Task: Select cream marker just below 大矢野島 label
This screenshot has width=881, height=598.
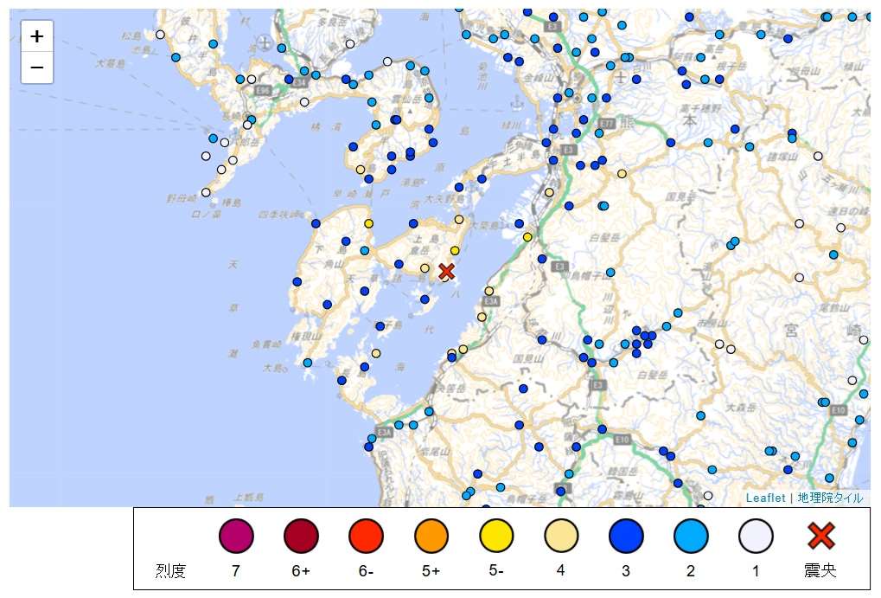Action: pyautogui.click(x=459, y=220)
